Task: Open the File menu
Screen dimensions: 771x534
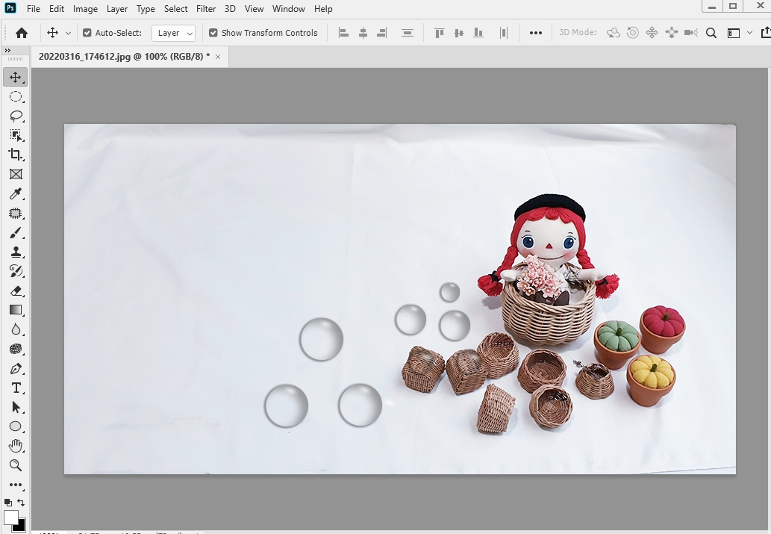Action: pos(34,9)
